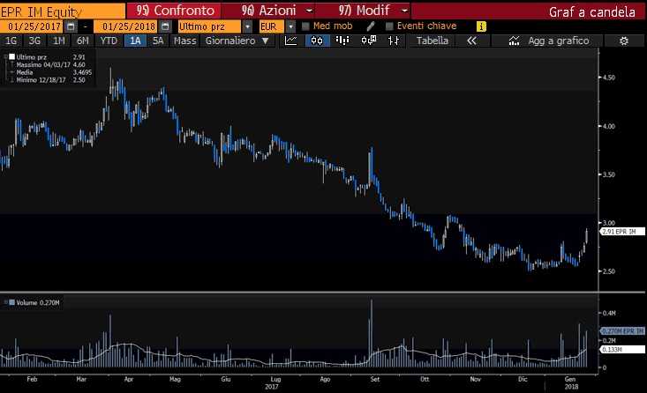The width and height of the screenshot is (647, 393).
Task: Edit the start date 01/25/2017 field
Action: (x=32, y=26)
